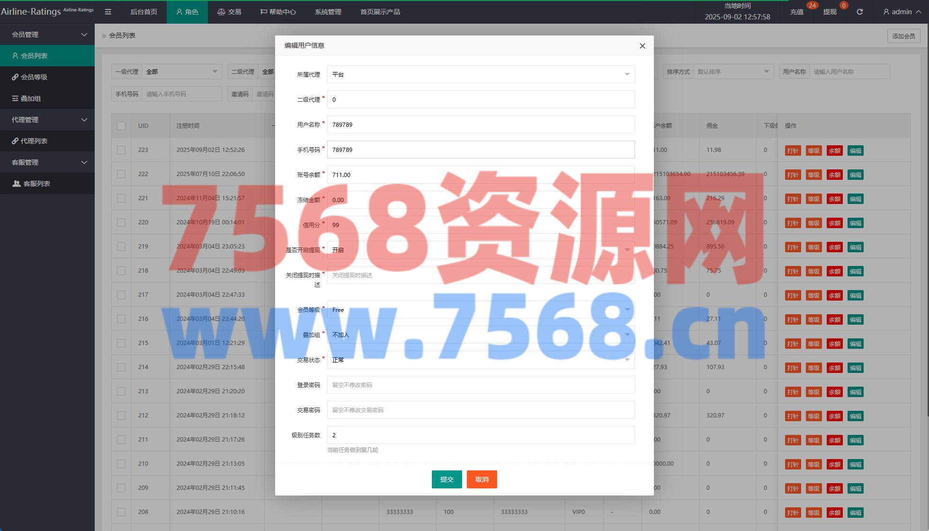
Task: Open the 所属代理 dropdown showing 平台
Action: point(480,74)
